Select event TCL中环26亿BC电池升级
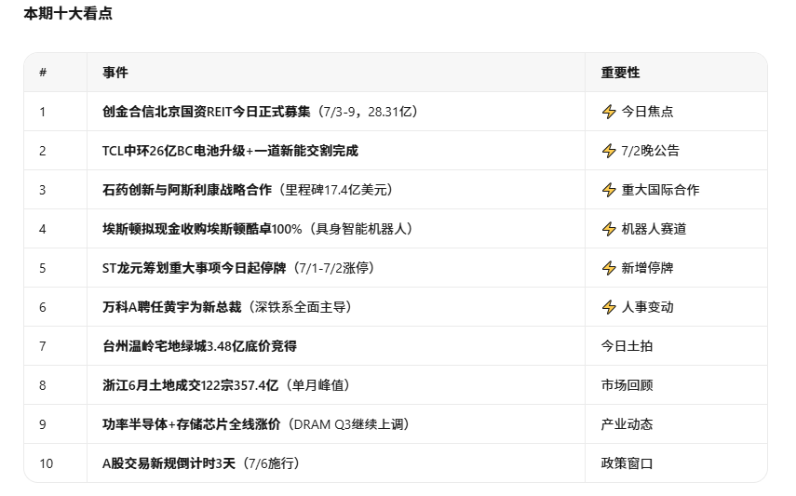 173,151
